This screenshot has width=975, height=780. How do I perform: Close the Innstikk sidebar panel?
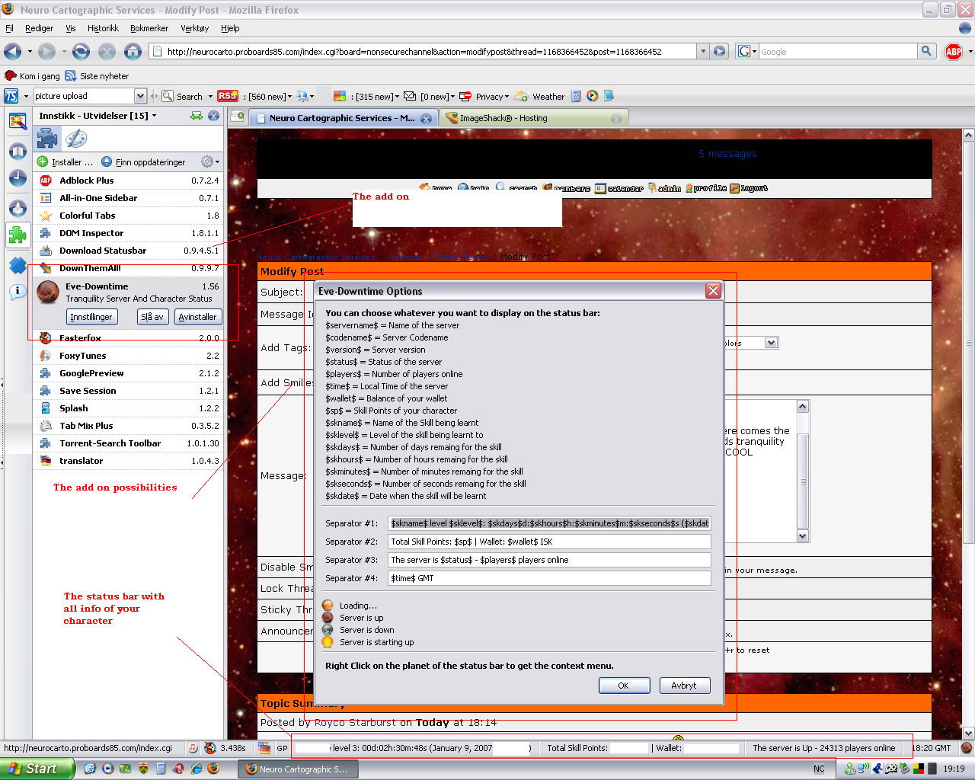(x=214, y=116)
